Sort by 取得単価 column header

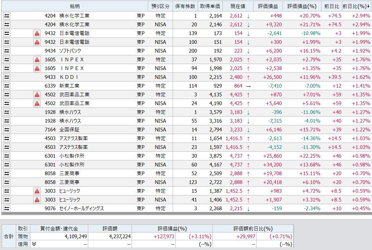pos(210,6)
